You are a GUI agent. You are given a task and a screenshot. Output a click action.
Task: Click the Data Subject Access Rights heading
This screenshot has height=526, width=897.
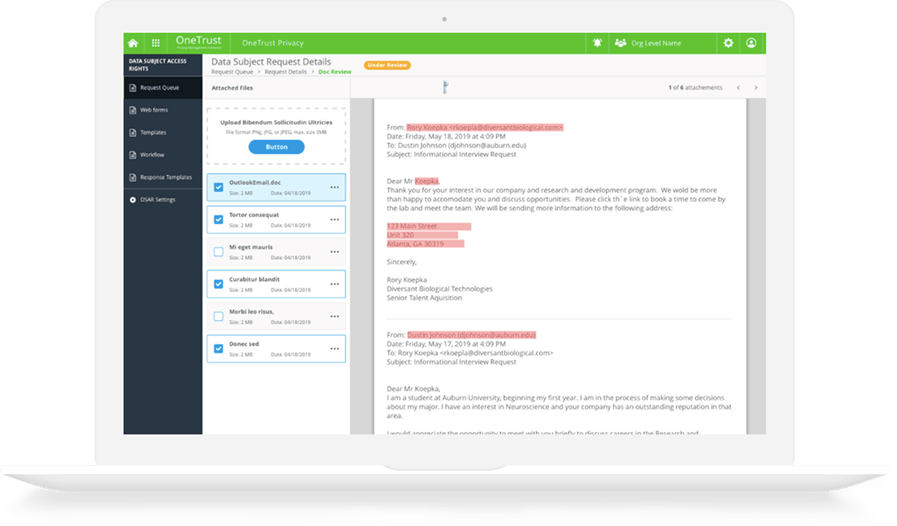tap(158, 65)
